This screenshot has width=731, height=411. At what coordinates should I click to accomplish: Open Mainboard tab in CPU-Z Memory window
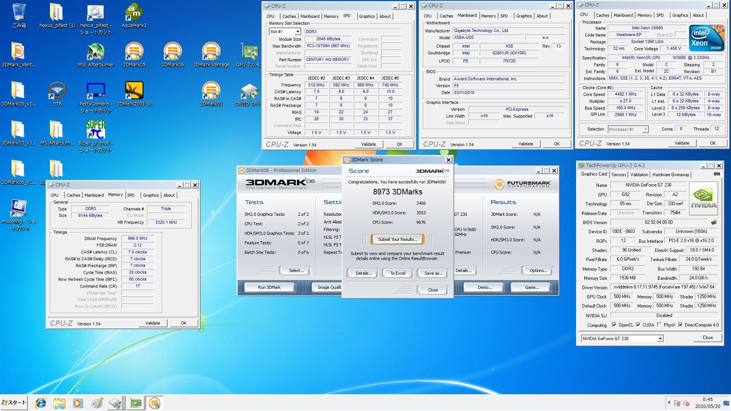94,195
